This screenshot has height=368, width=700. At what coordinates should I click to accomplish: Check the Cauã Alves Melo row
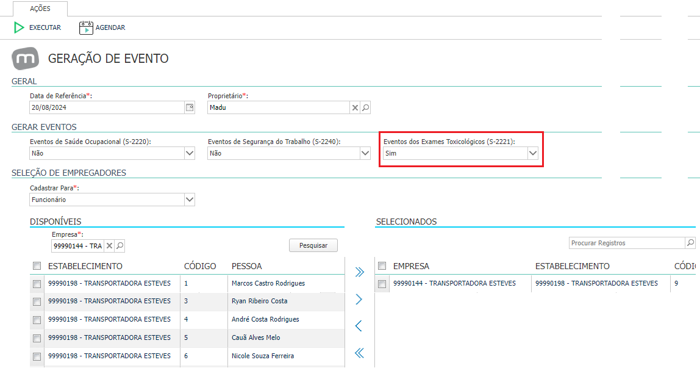click(37, 338)
